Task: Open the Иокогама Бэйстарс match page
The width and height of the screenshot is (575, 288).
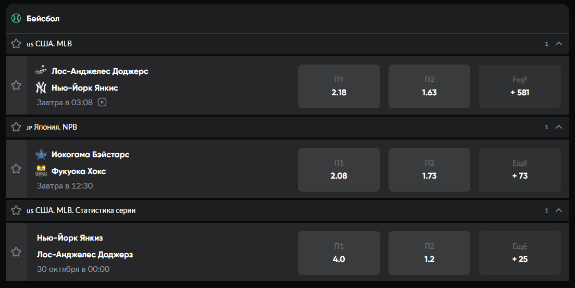Action: 90,155
